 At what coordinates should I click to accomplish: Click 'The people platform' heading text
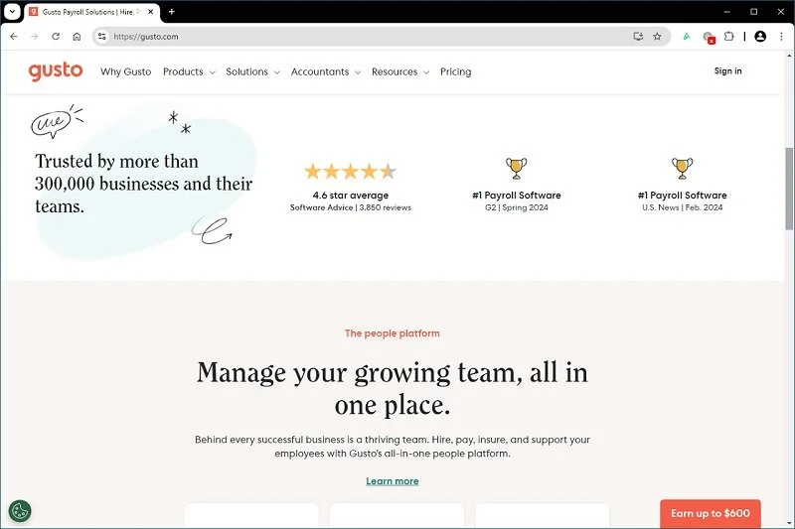point(392,333)
